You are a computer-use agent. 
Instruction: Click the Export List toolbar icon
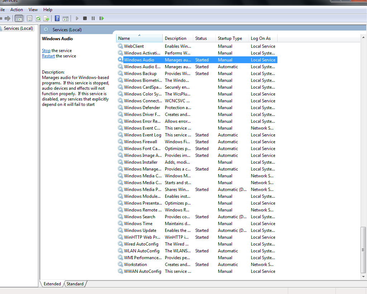[x=46, y=18]
